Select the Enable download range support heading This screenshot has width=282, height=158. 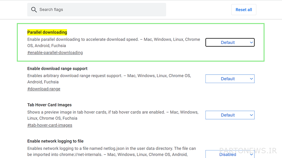pyautogui.click(x=57, y=69)
